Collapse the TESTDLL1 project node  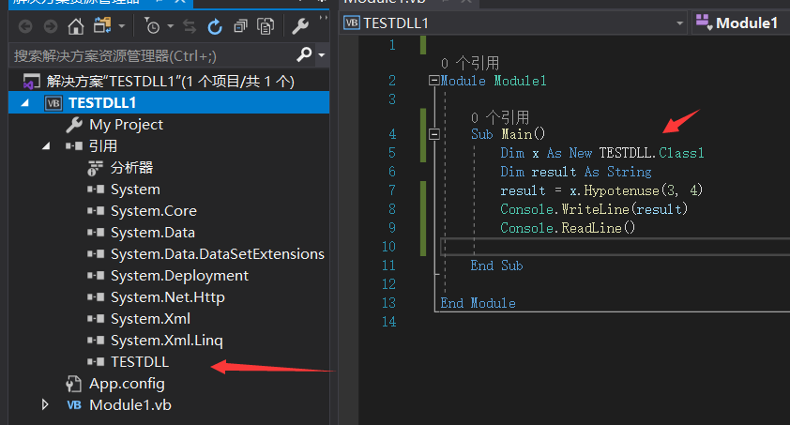click(x=25, y=103)
